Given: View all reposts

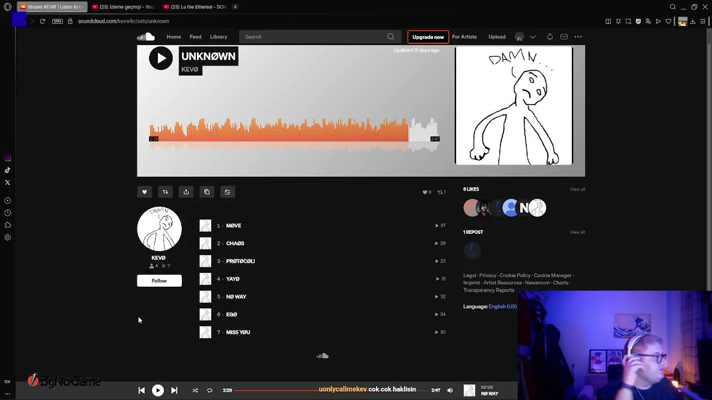Looking at the screenshot, I should point(577,232).
